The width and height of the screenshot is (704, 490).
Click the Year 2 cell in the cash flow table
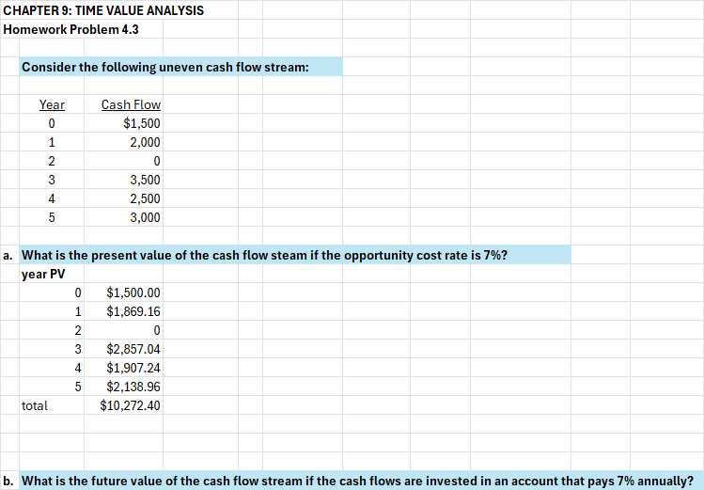click(x=52, y=161)
